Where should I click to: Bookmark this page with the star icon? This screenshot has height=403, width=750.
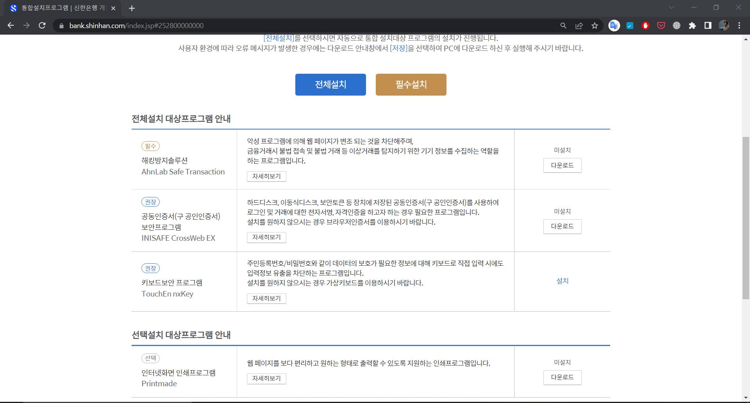click(x=595, y=26)
